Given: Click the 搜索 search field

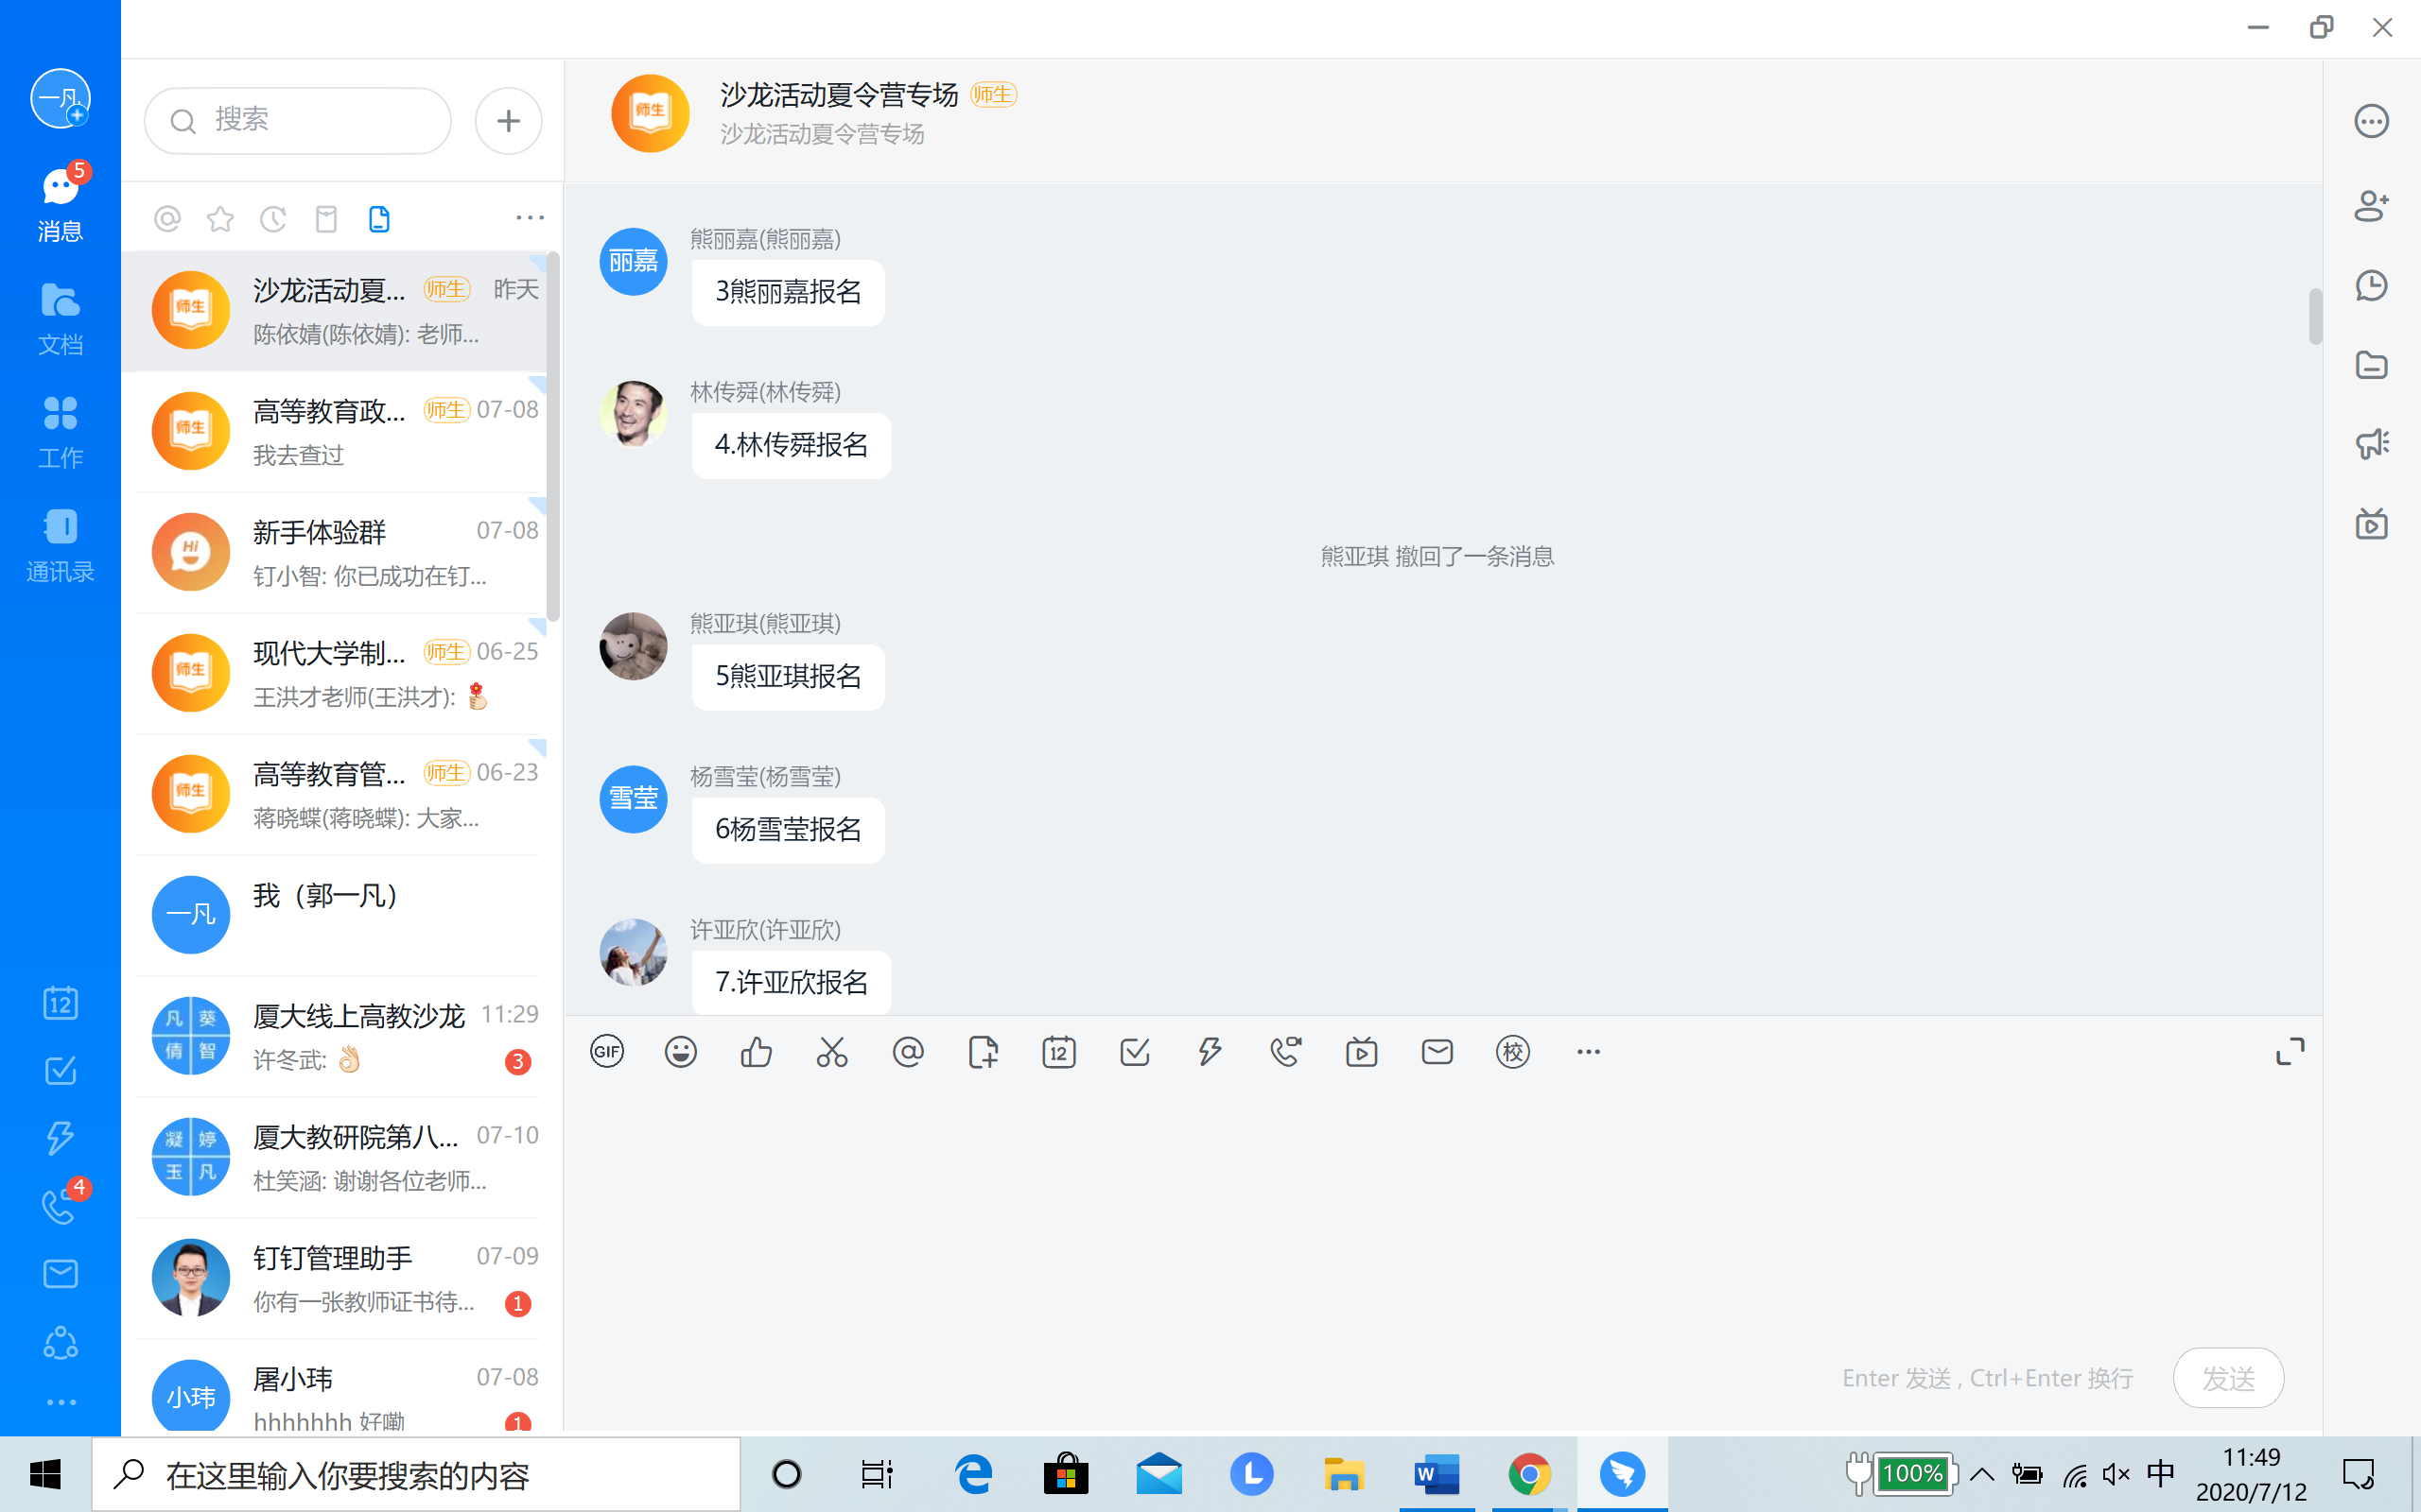Looking at the screenshot, I should (x=298, y=120).
